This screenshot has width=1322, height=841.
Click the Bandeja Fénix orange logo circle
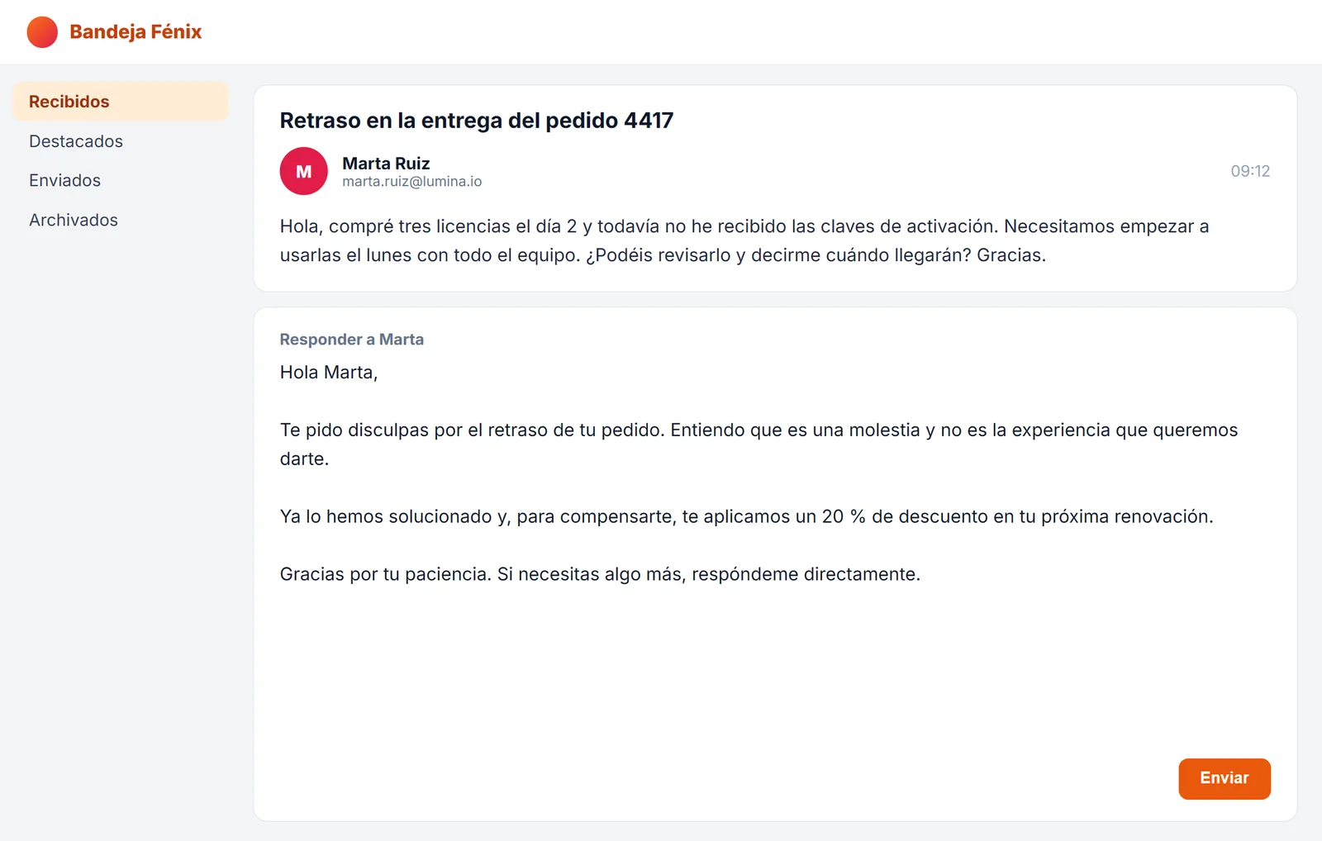coord(42,32)
